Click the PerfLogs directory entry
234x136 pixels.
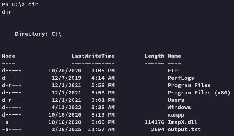click(x=181, y=78)
